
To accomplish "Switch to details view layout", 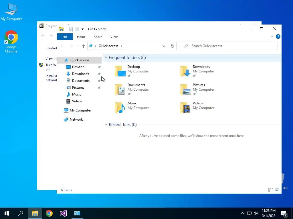I will pos(271,190).
